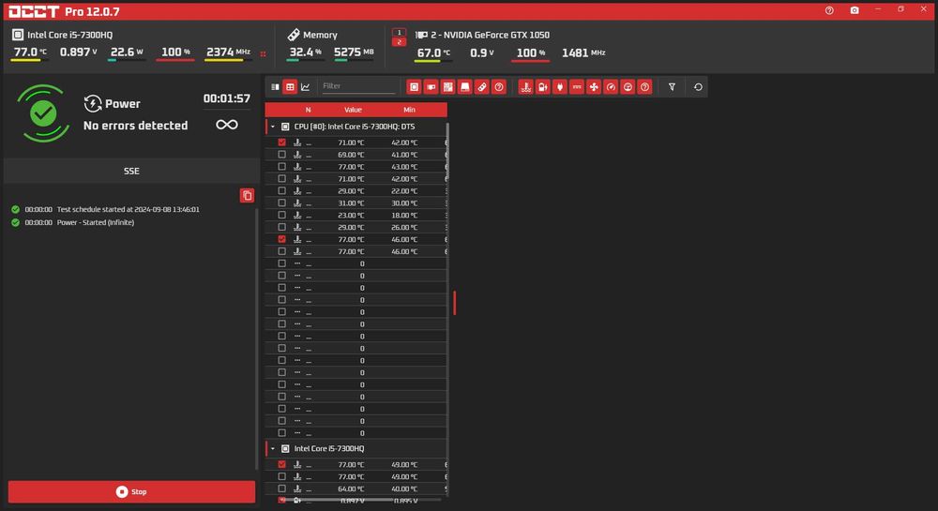Select the "Power - Started (Infinite)" log entry
Screen dimensions: 938x511
(96, 222)
